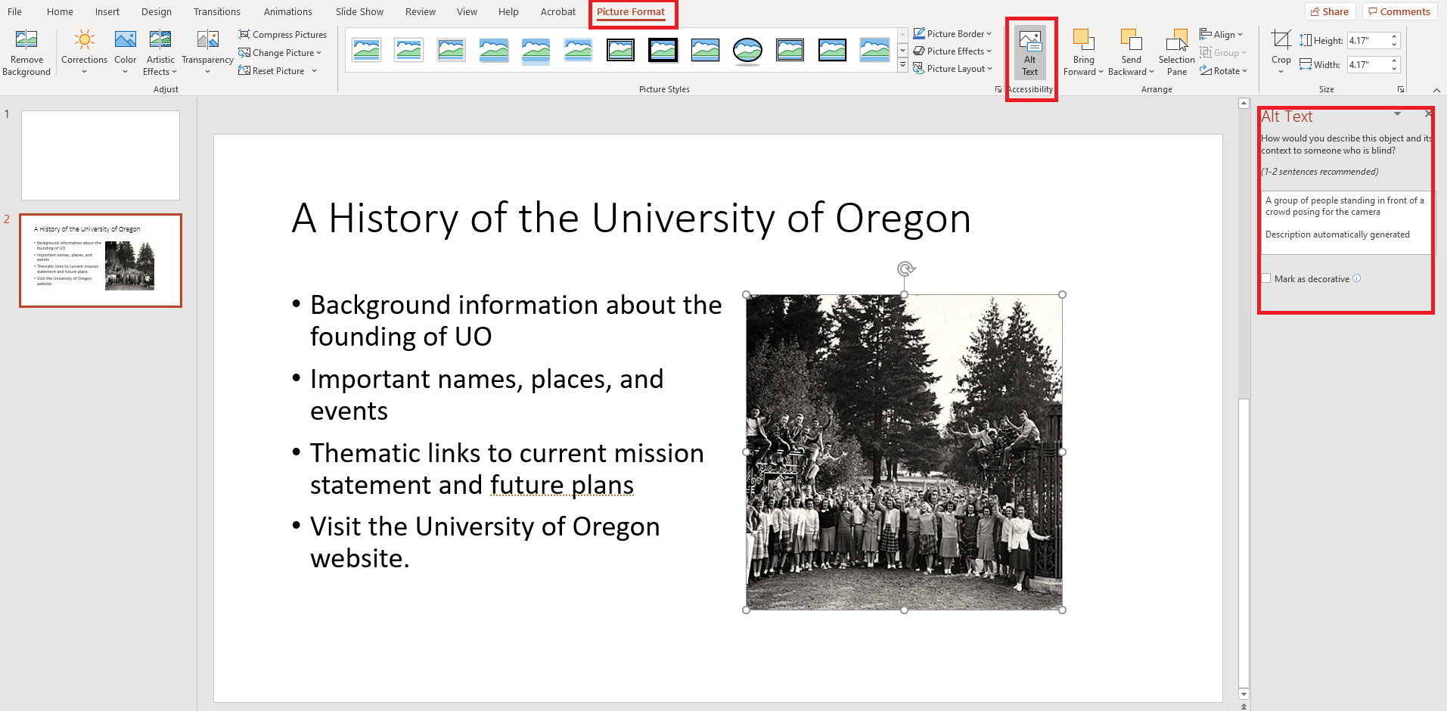
Task: Open the Change Picture dropdown
Action: coord(281,52)
